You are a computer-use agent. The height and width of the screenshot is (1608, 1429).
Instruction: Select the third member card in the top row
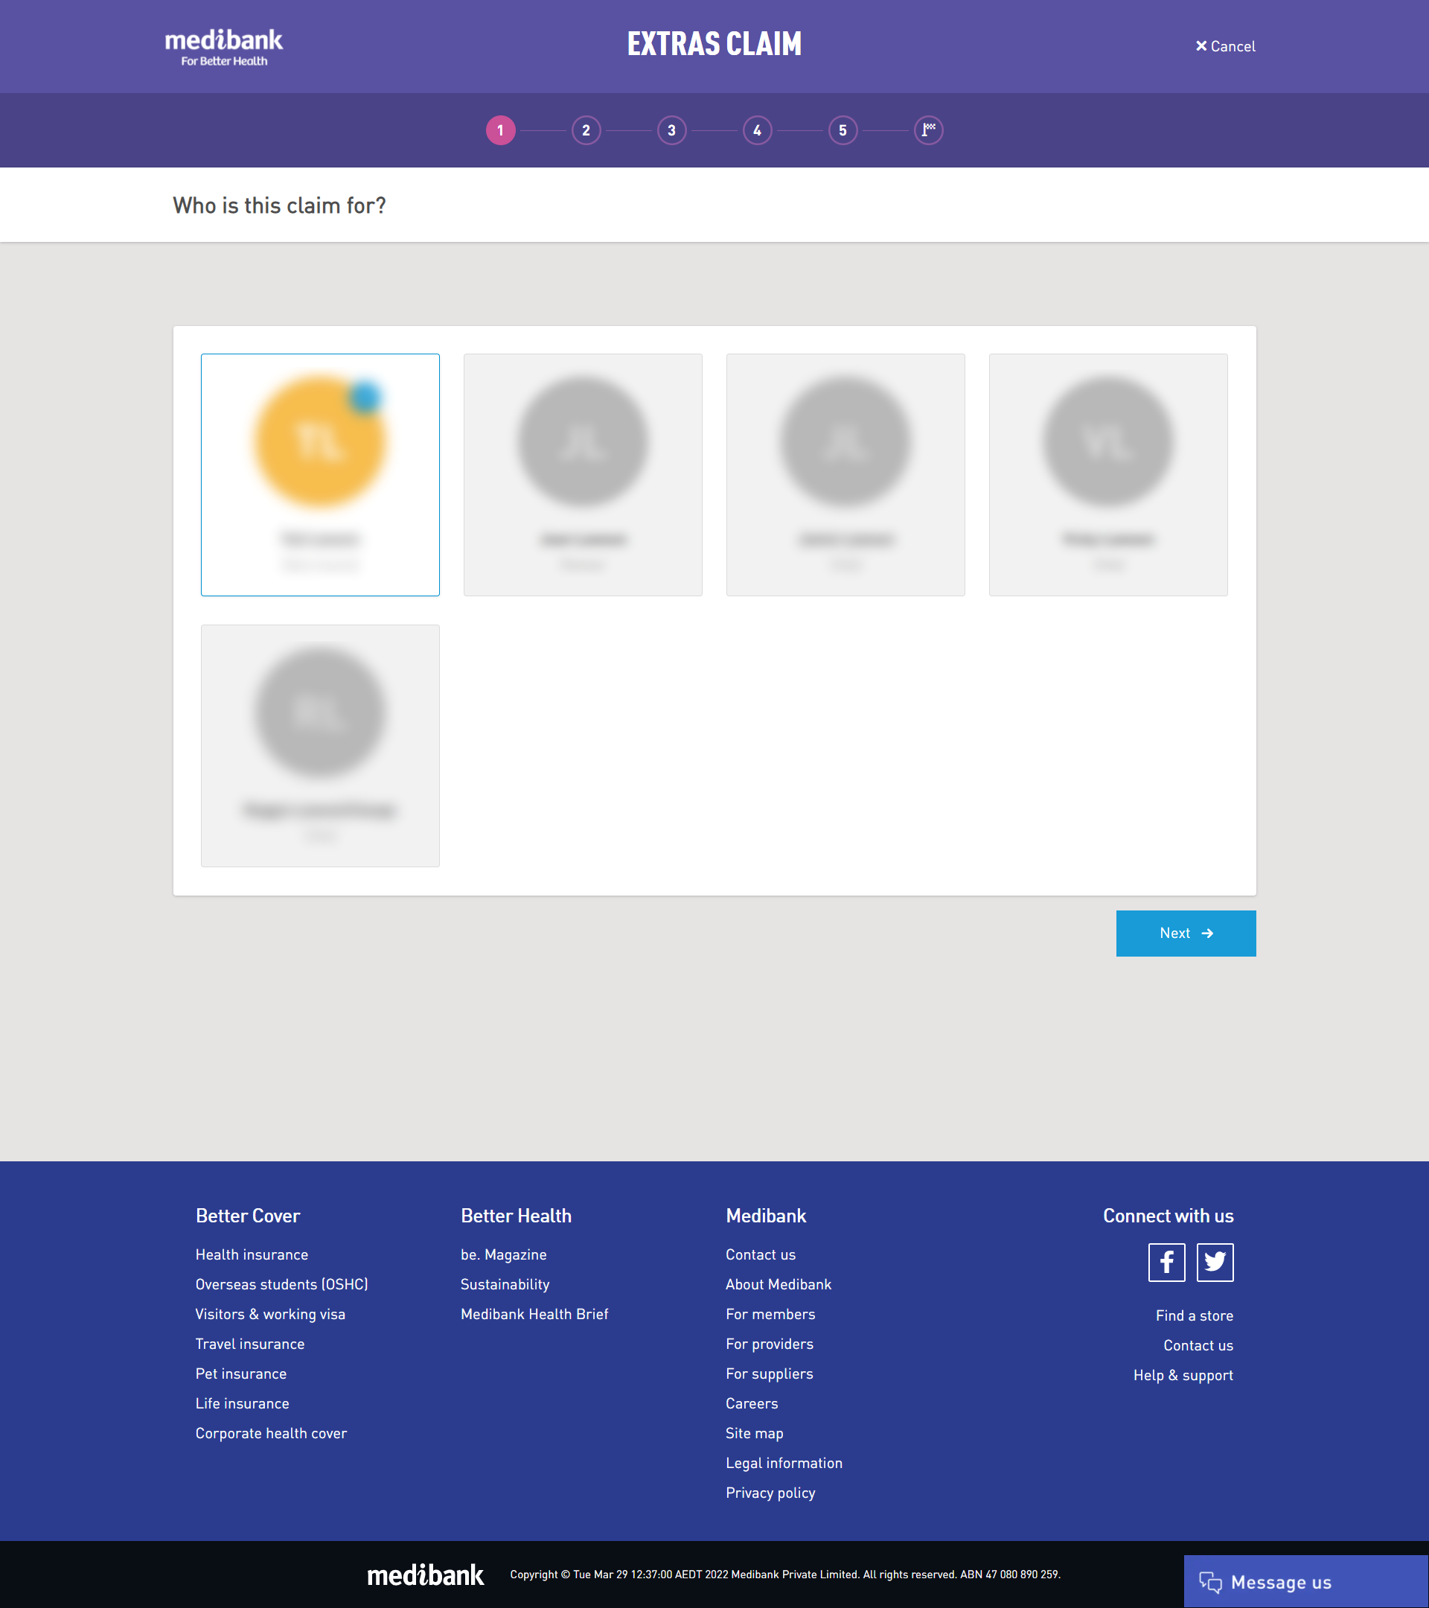point(845,474)
